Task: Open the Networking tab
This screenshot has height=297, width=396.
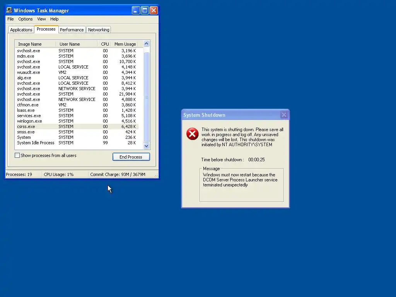Action: click(x=99, y=30)
